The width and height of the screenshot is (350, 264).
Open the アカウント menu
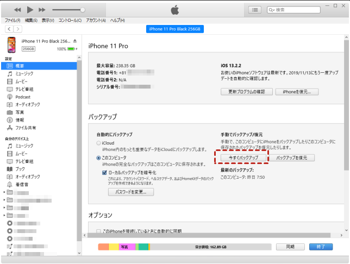[96, 20]
